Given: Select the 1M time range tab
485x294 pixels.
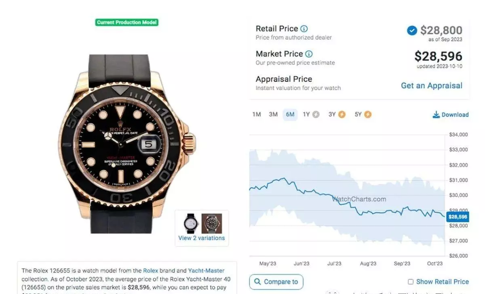Looking at the screenshot, I should tap(256, 115).
